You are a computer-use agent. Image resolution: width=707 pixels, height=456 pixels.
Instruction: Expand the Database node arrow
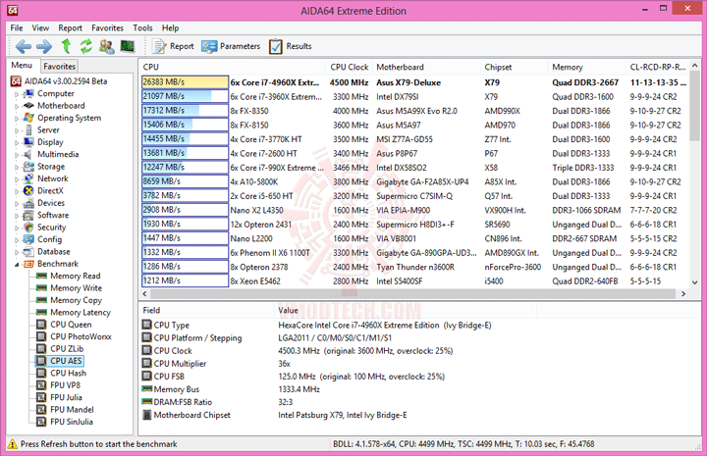(x=17, y=252)
